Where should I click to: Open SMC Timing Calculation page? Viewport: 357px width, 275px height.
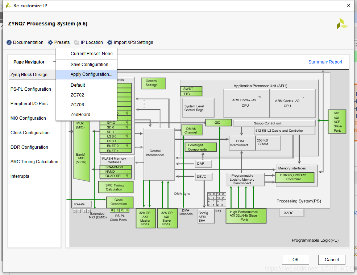click(34, 162)
